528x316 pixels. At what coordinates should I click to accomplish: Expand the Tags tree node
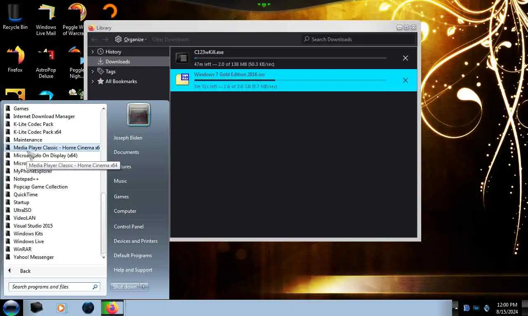coord(93,72)
